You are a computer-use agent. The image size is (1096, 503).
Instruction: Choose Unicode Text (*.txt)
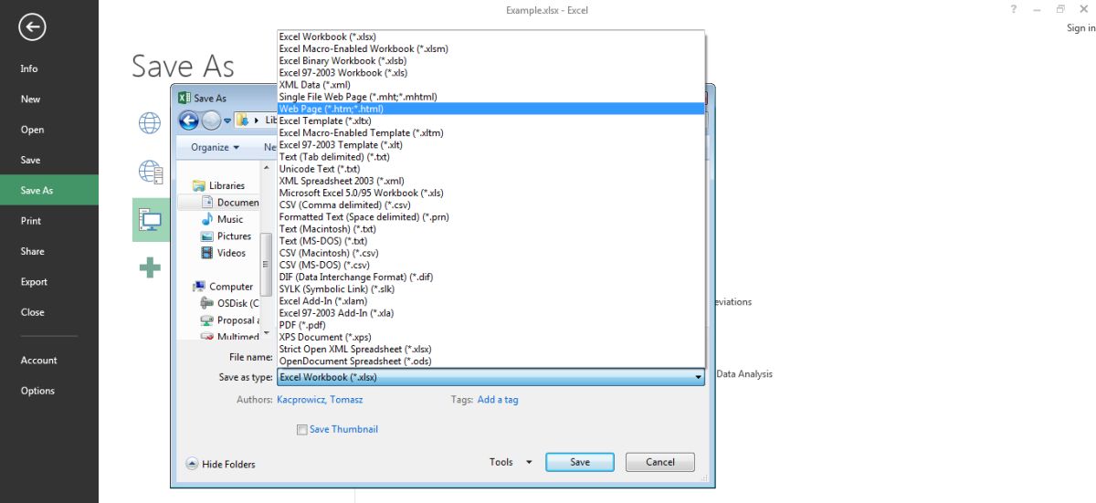point(490,169)
